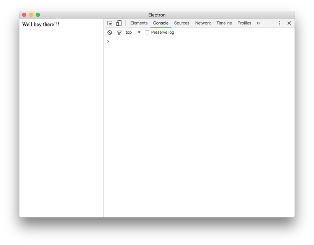The image size is (314, 245).
Task: Enable the Preserve log checkbox
Action: coord(147,33)
